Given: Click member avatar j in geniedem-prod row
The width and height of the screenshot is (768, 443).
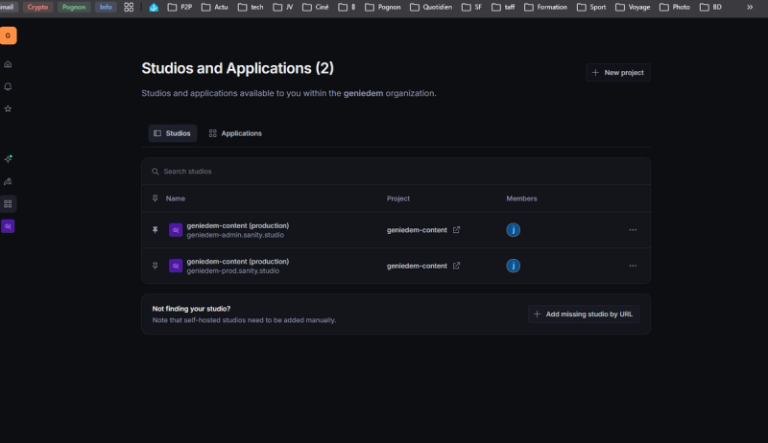Looking at the screenshot, I should click(514, 266).
